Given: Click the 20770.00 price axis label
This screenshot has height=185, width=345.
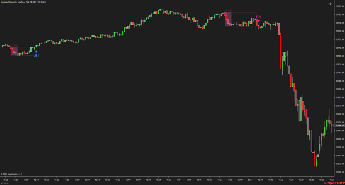Looking at the screenshot, I should (340, 23).
